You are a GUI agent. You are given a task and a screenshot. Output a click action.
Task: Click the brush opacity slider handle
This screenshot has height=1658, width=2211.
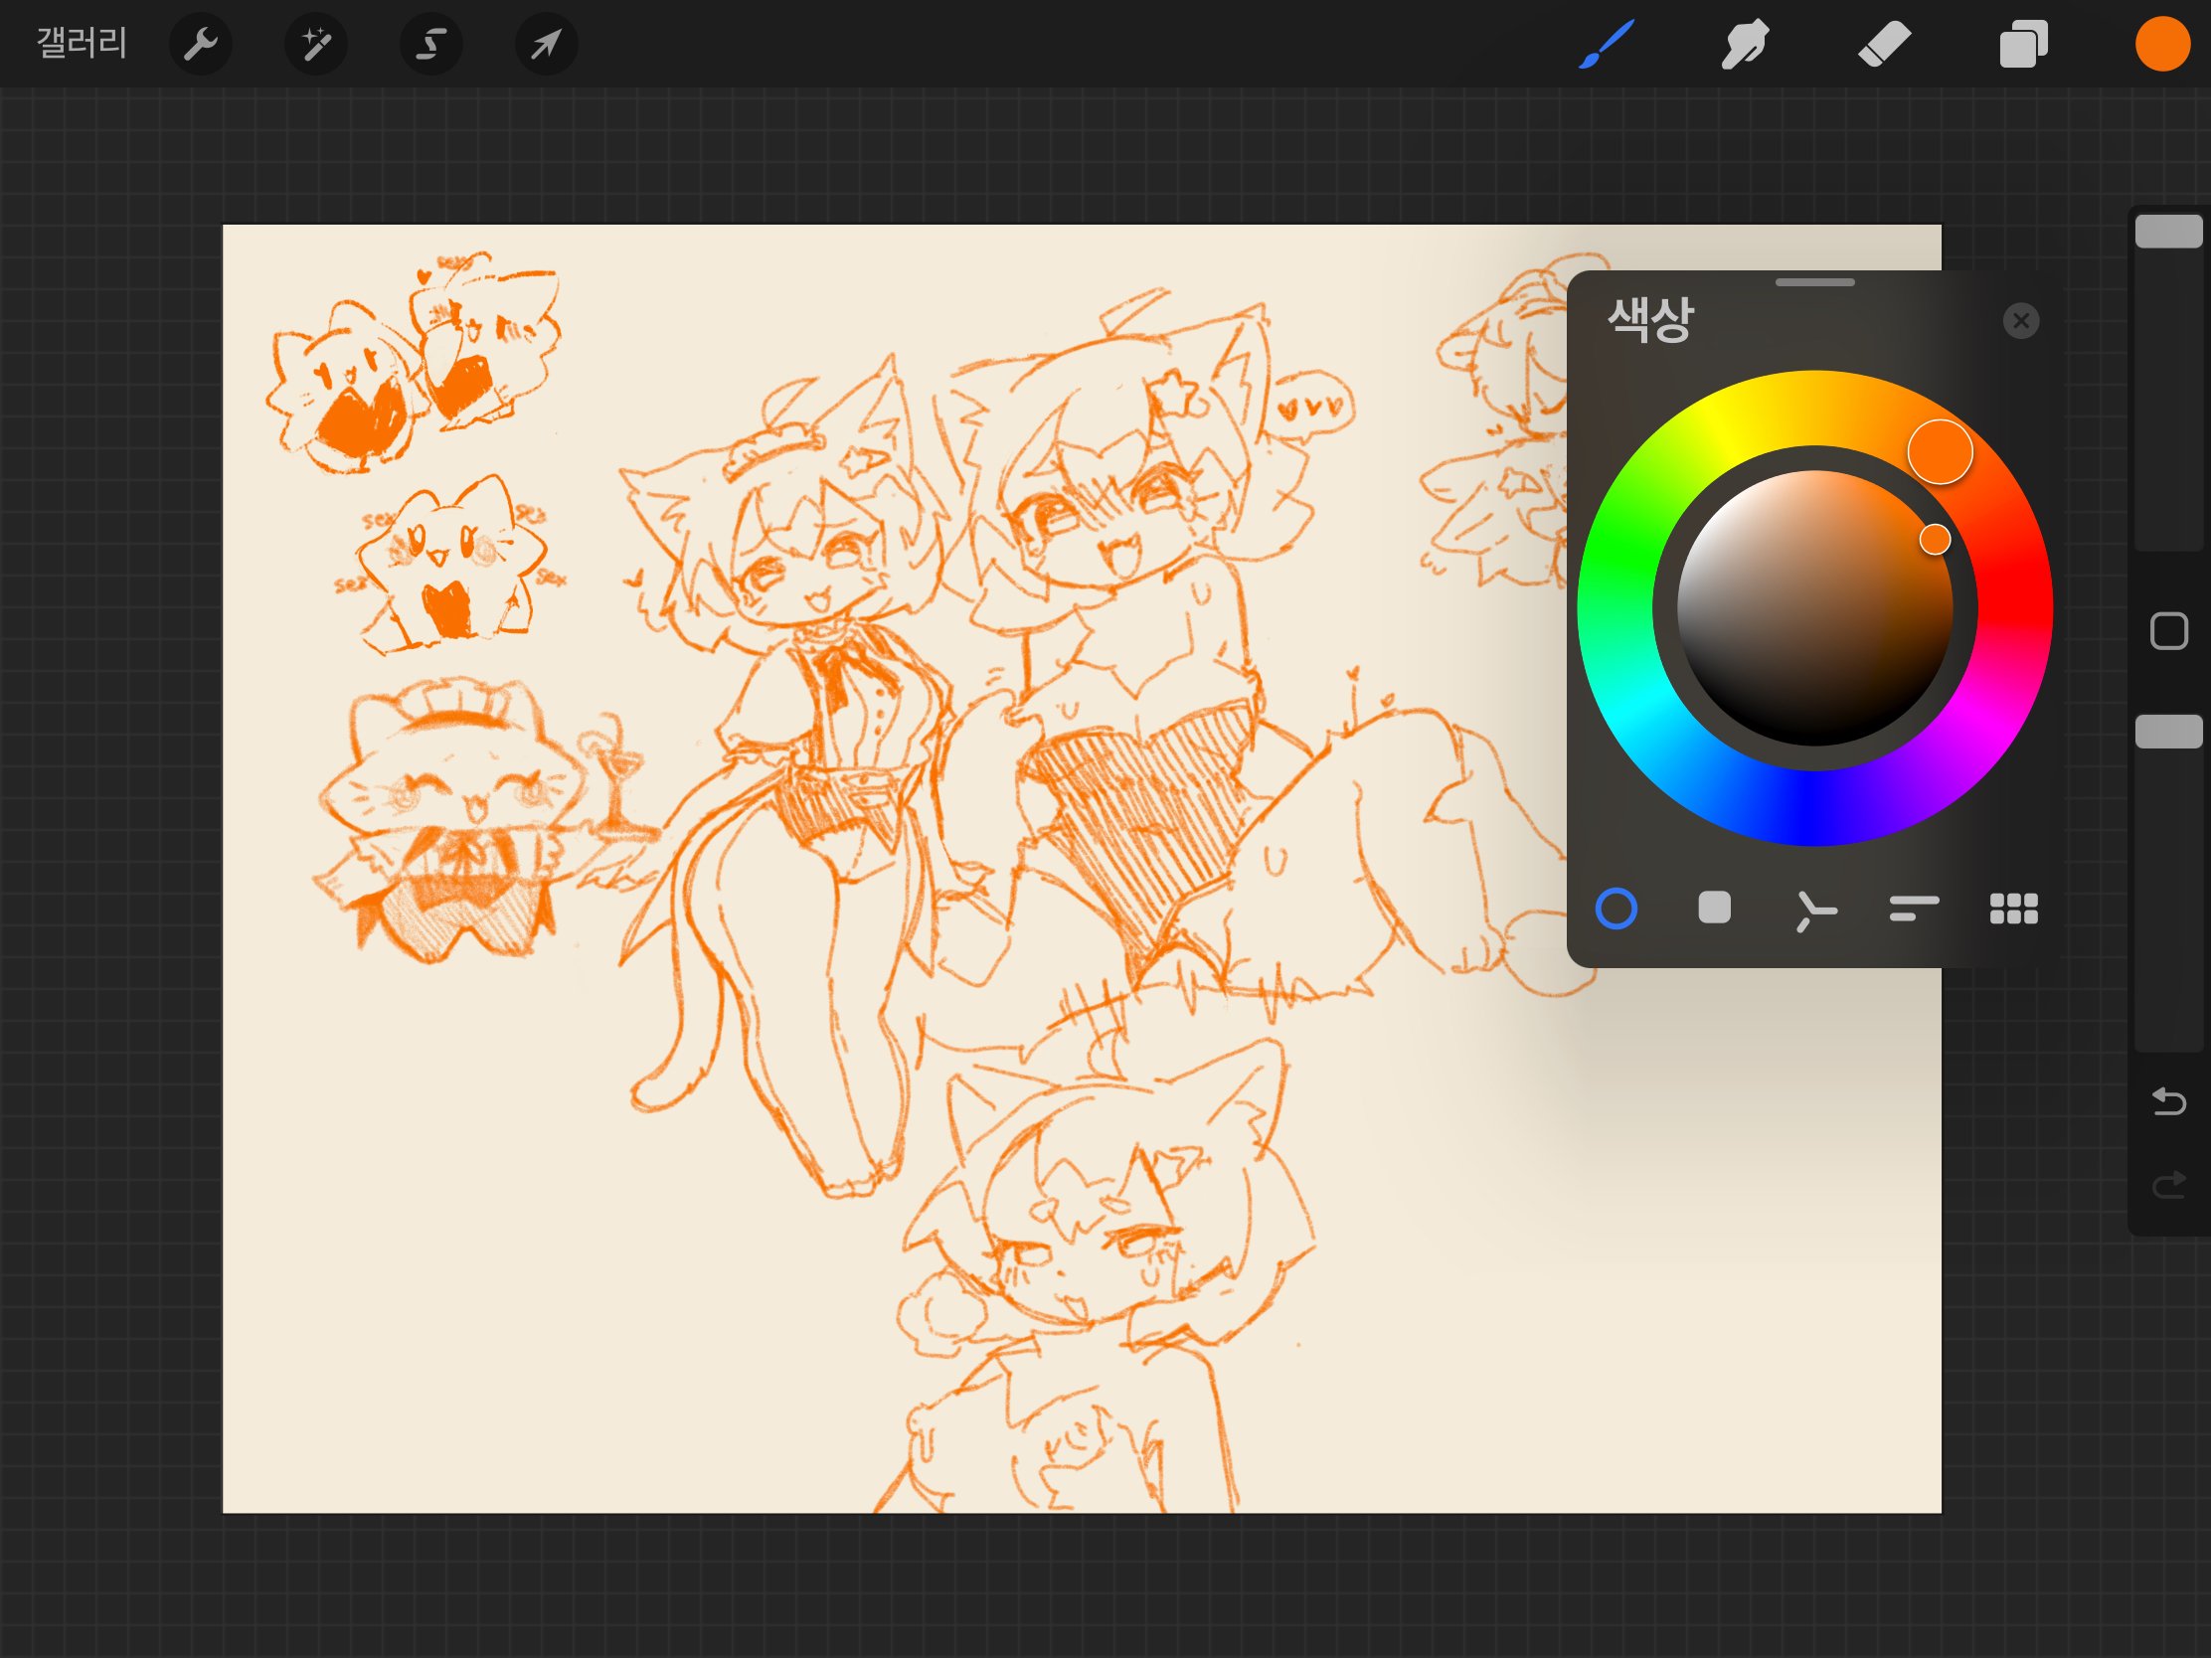2168,732
